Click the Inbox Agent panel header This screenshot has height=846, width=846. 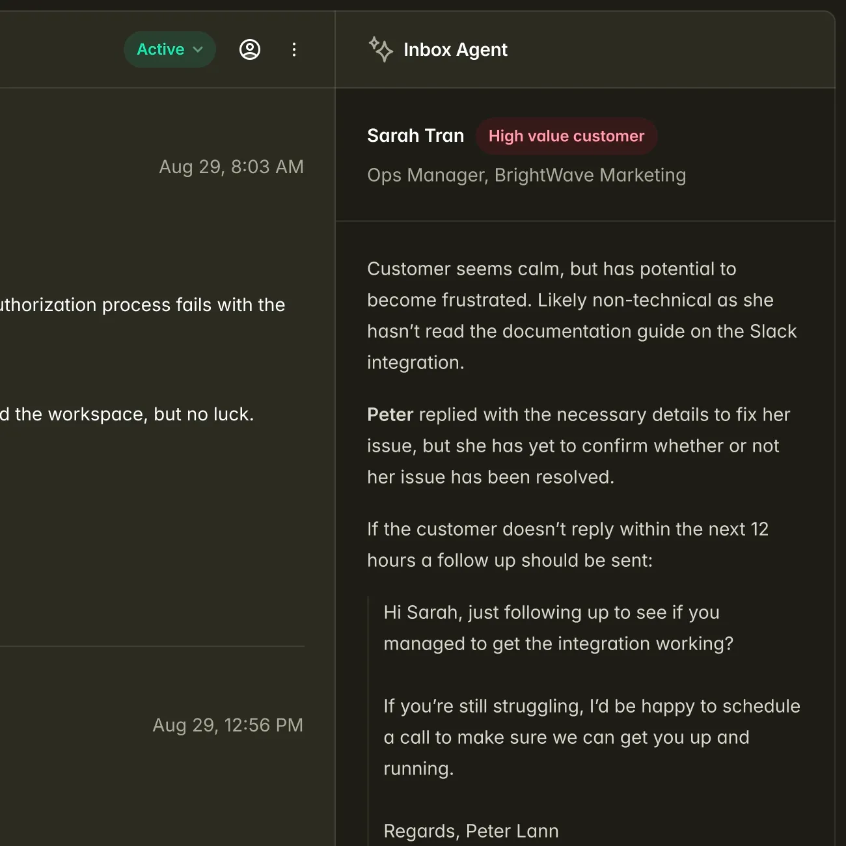(x=456, y=49)
